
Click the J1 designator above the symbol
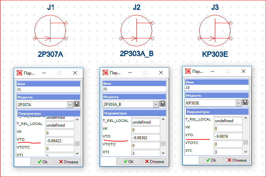click(50, 7)
